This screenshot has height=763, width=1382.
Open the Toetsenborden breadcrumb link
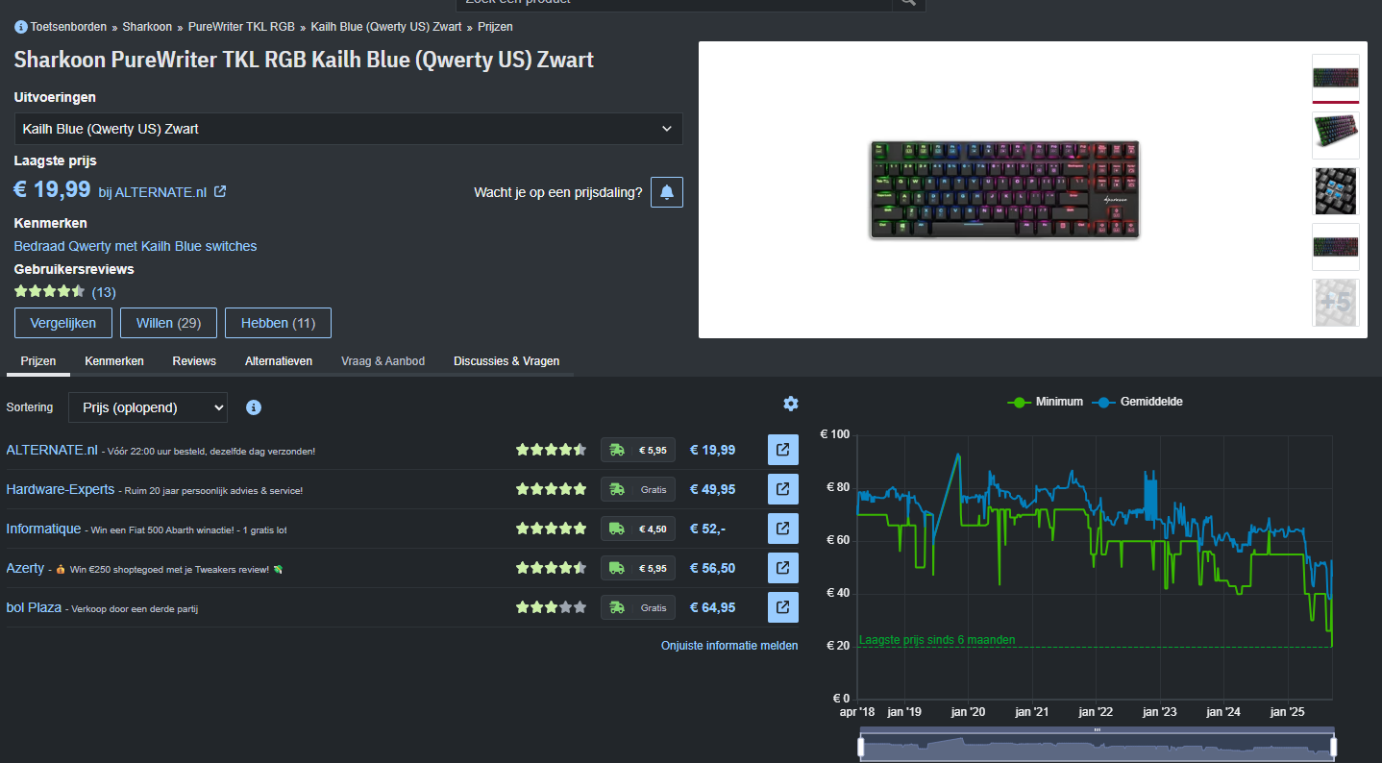[x=68, y=27]
